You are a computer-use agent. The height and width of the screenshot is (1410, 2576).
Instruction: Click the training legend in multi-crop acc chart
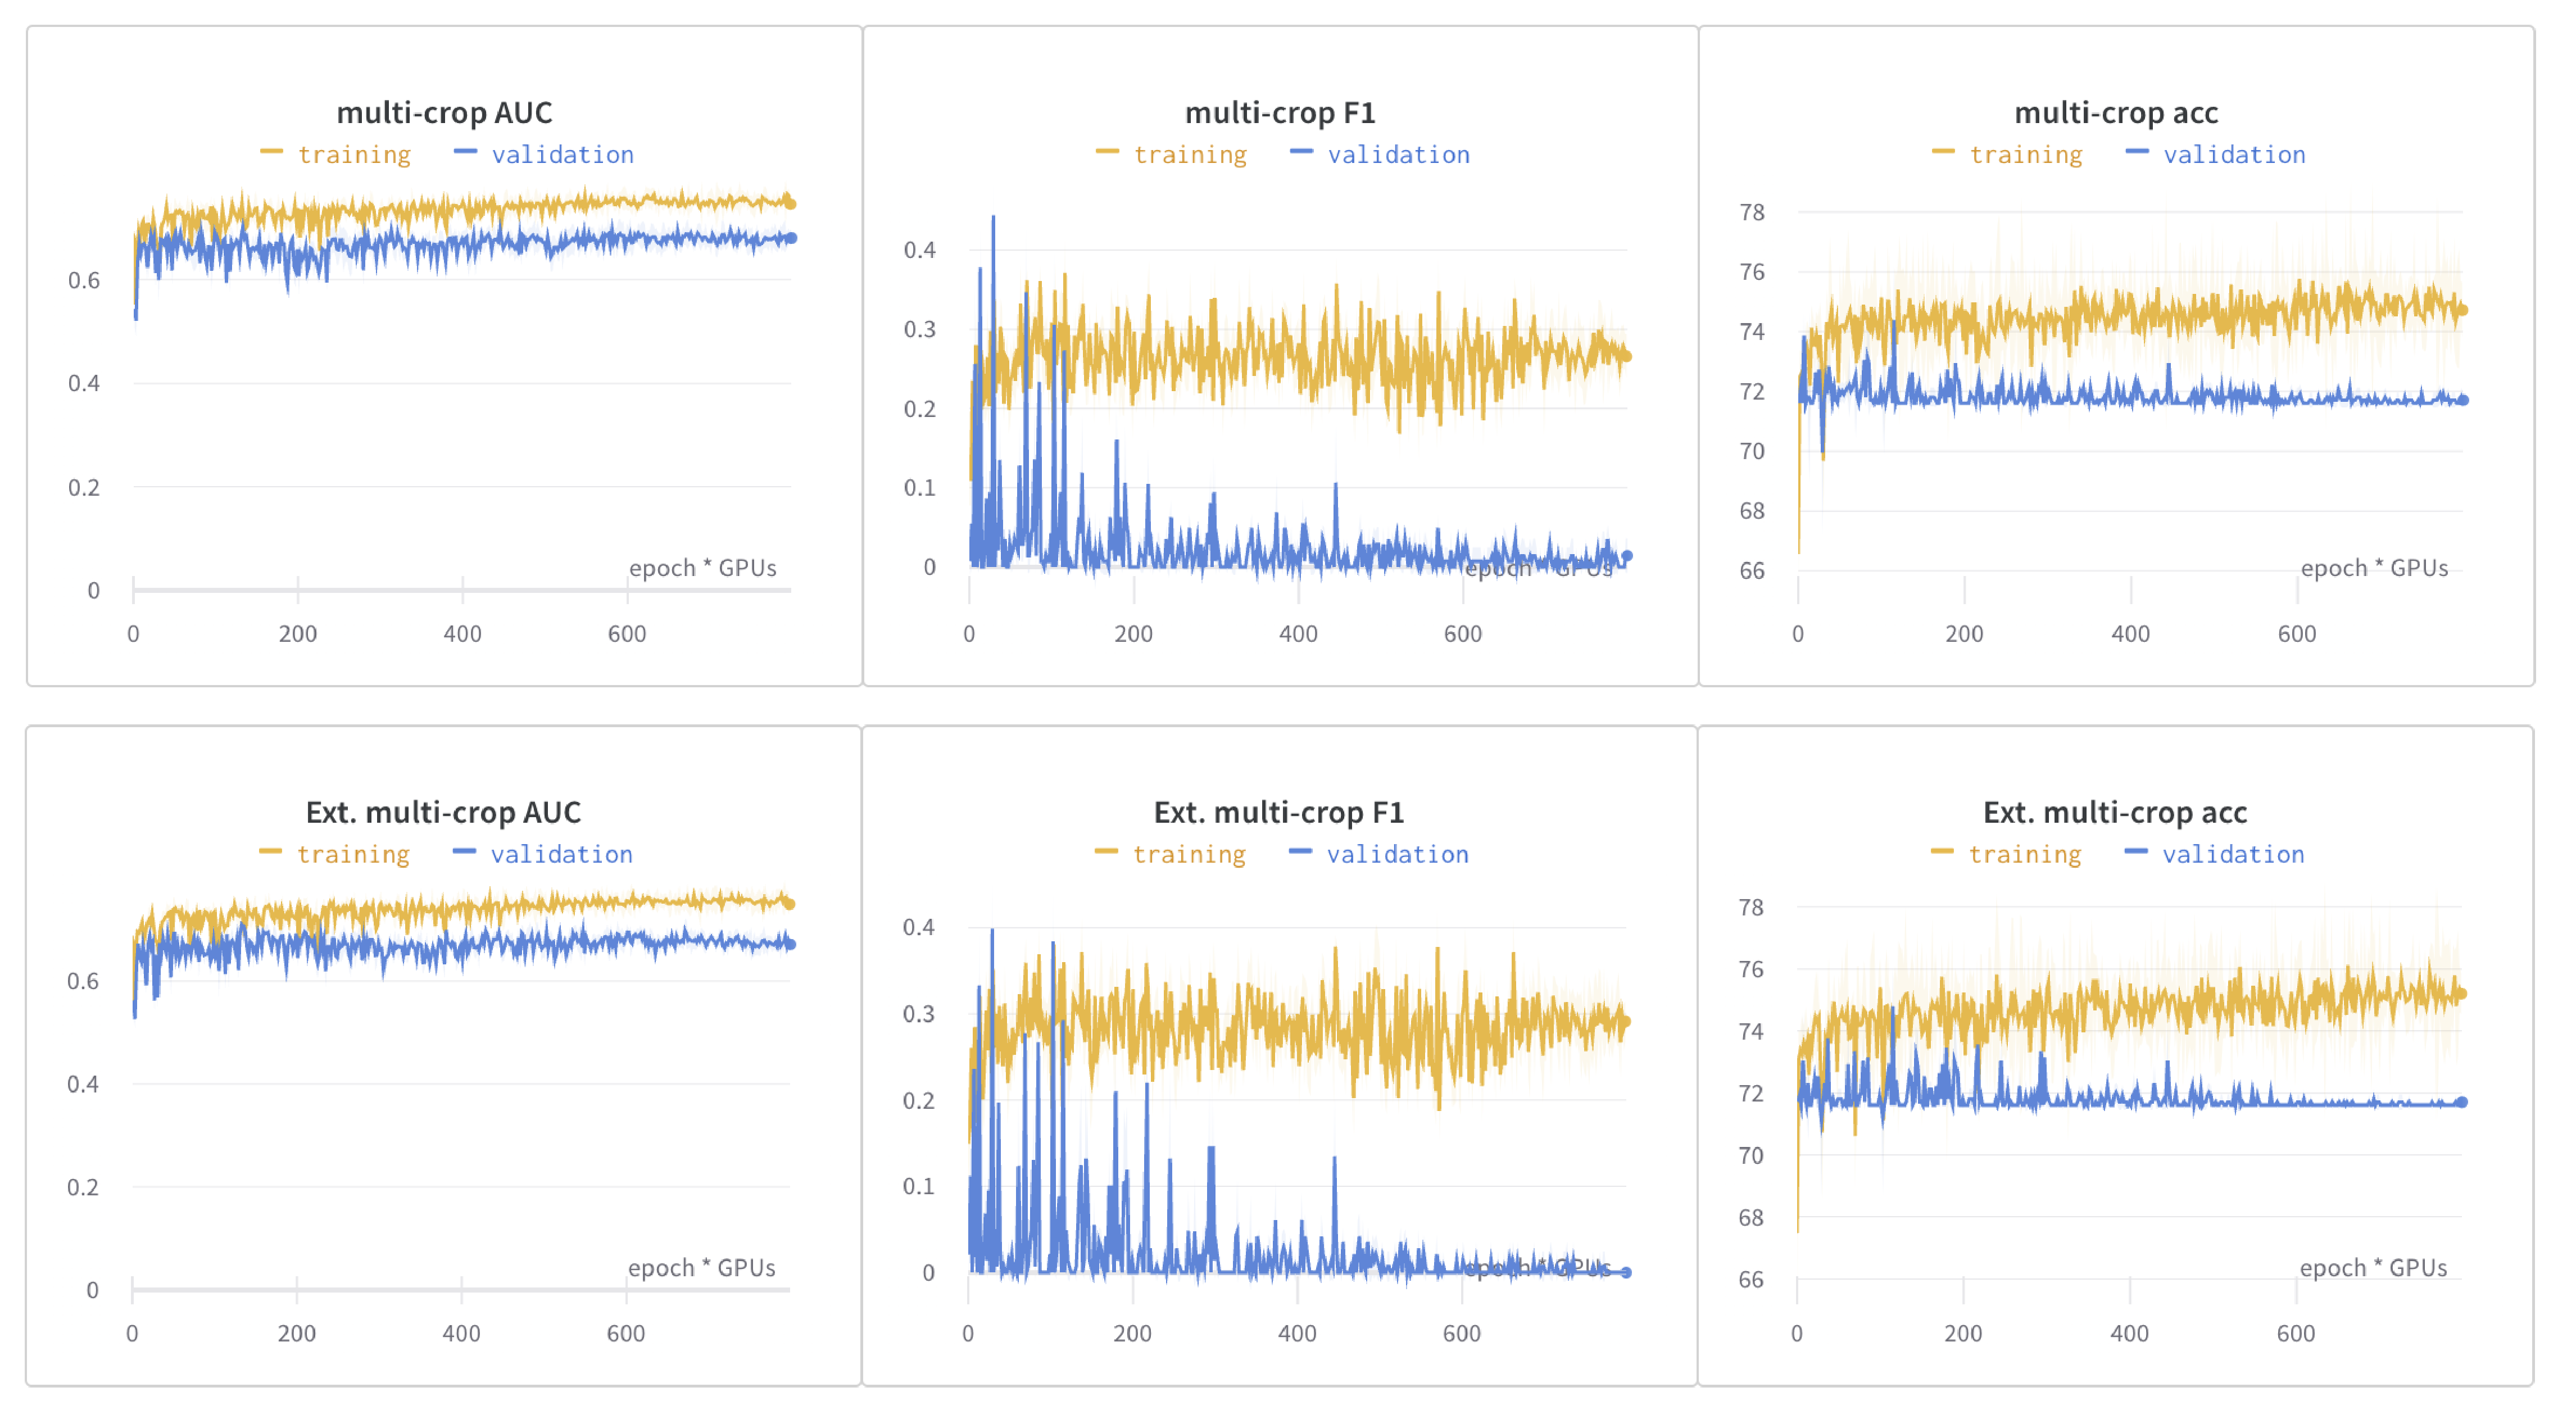pyautogui.click(x=2007, y=154)
